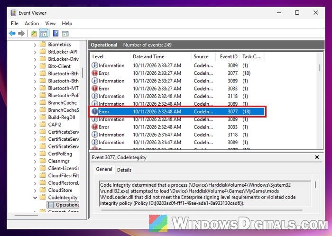Select the BitLocker-DrivePreparationTool tree item
332x236 pixels.
pyautogui.click(x=63, y=59)
